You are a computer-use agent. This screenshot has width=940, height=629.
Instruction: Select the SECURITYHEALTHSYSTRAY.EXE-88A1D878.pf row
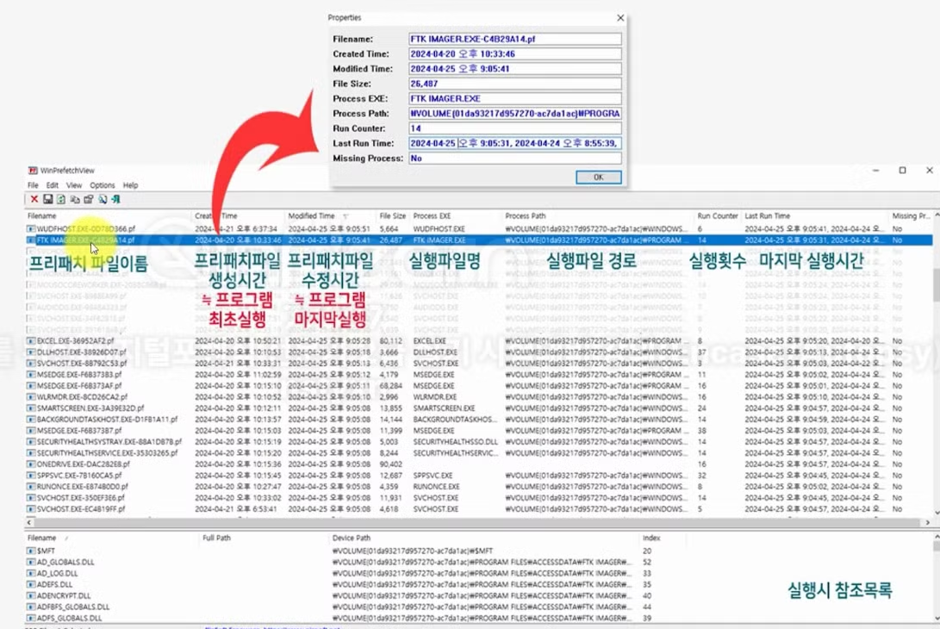[478, 442]
